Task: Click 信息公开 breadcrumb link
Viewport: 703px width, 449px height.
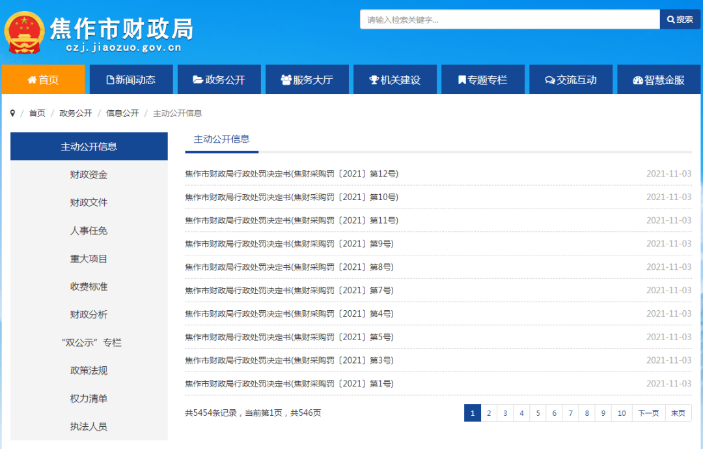Action: (122, 113)
